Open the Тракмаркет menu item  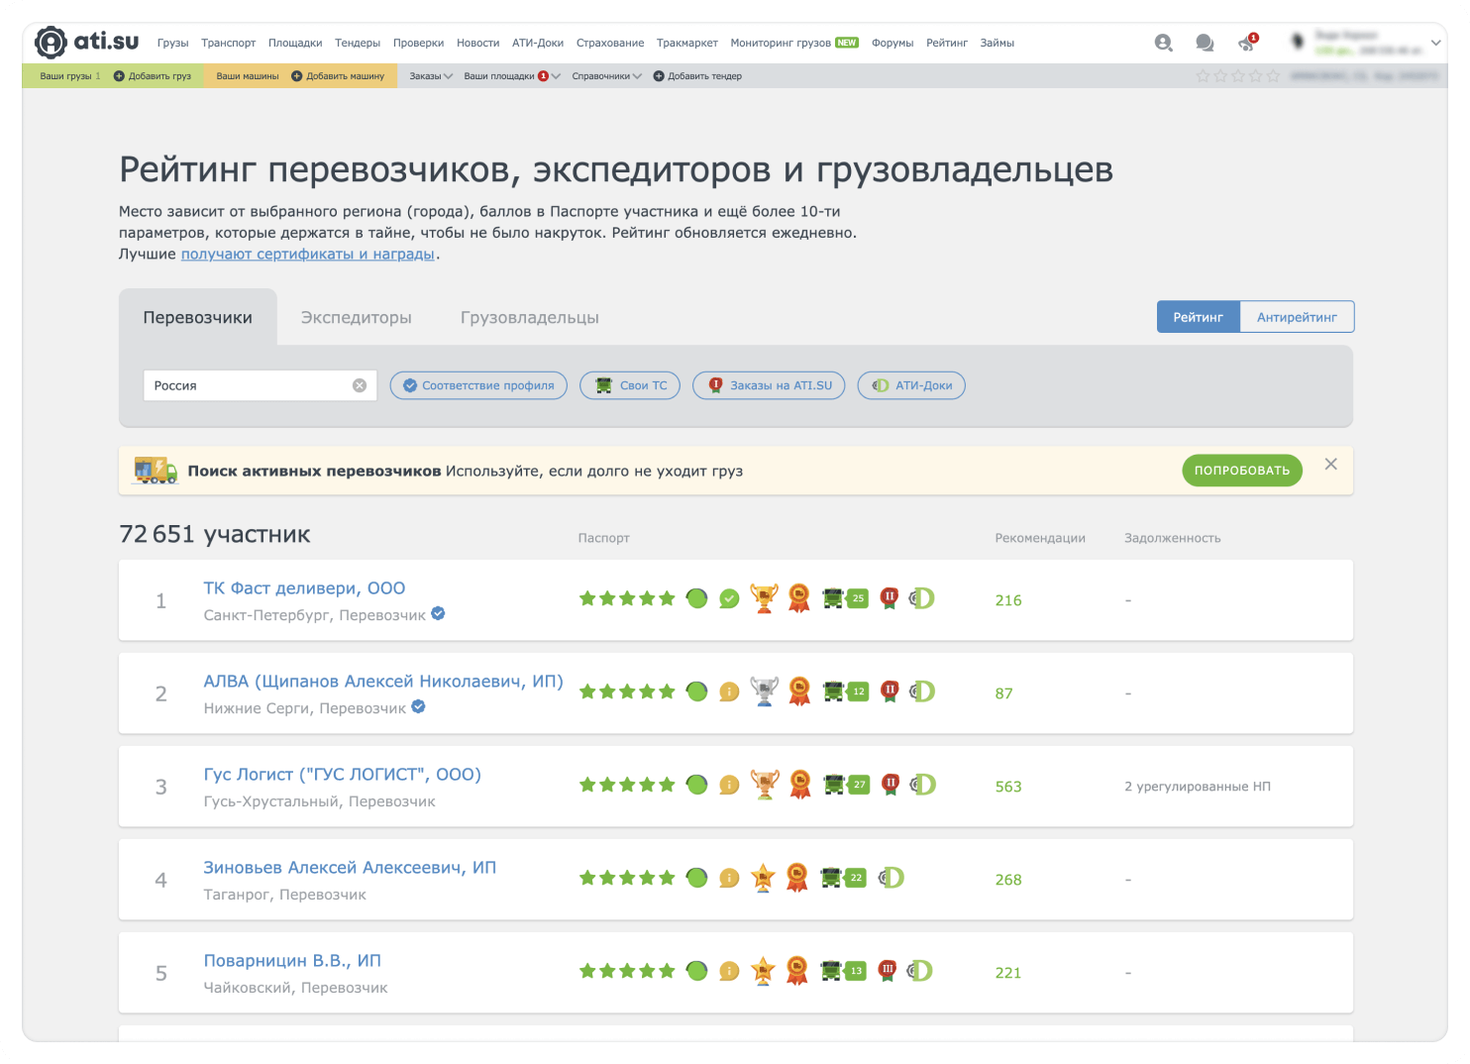click(x=687, y=43)
